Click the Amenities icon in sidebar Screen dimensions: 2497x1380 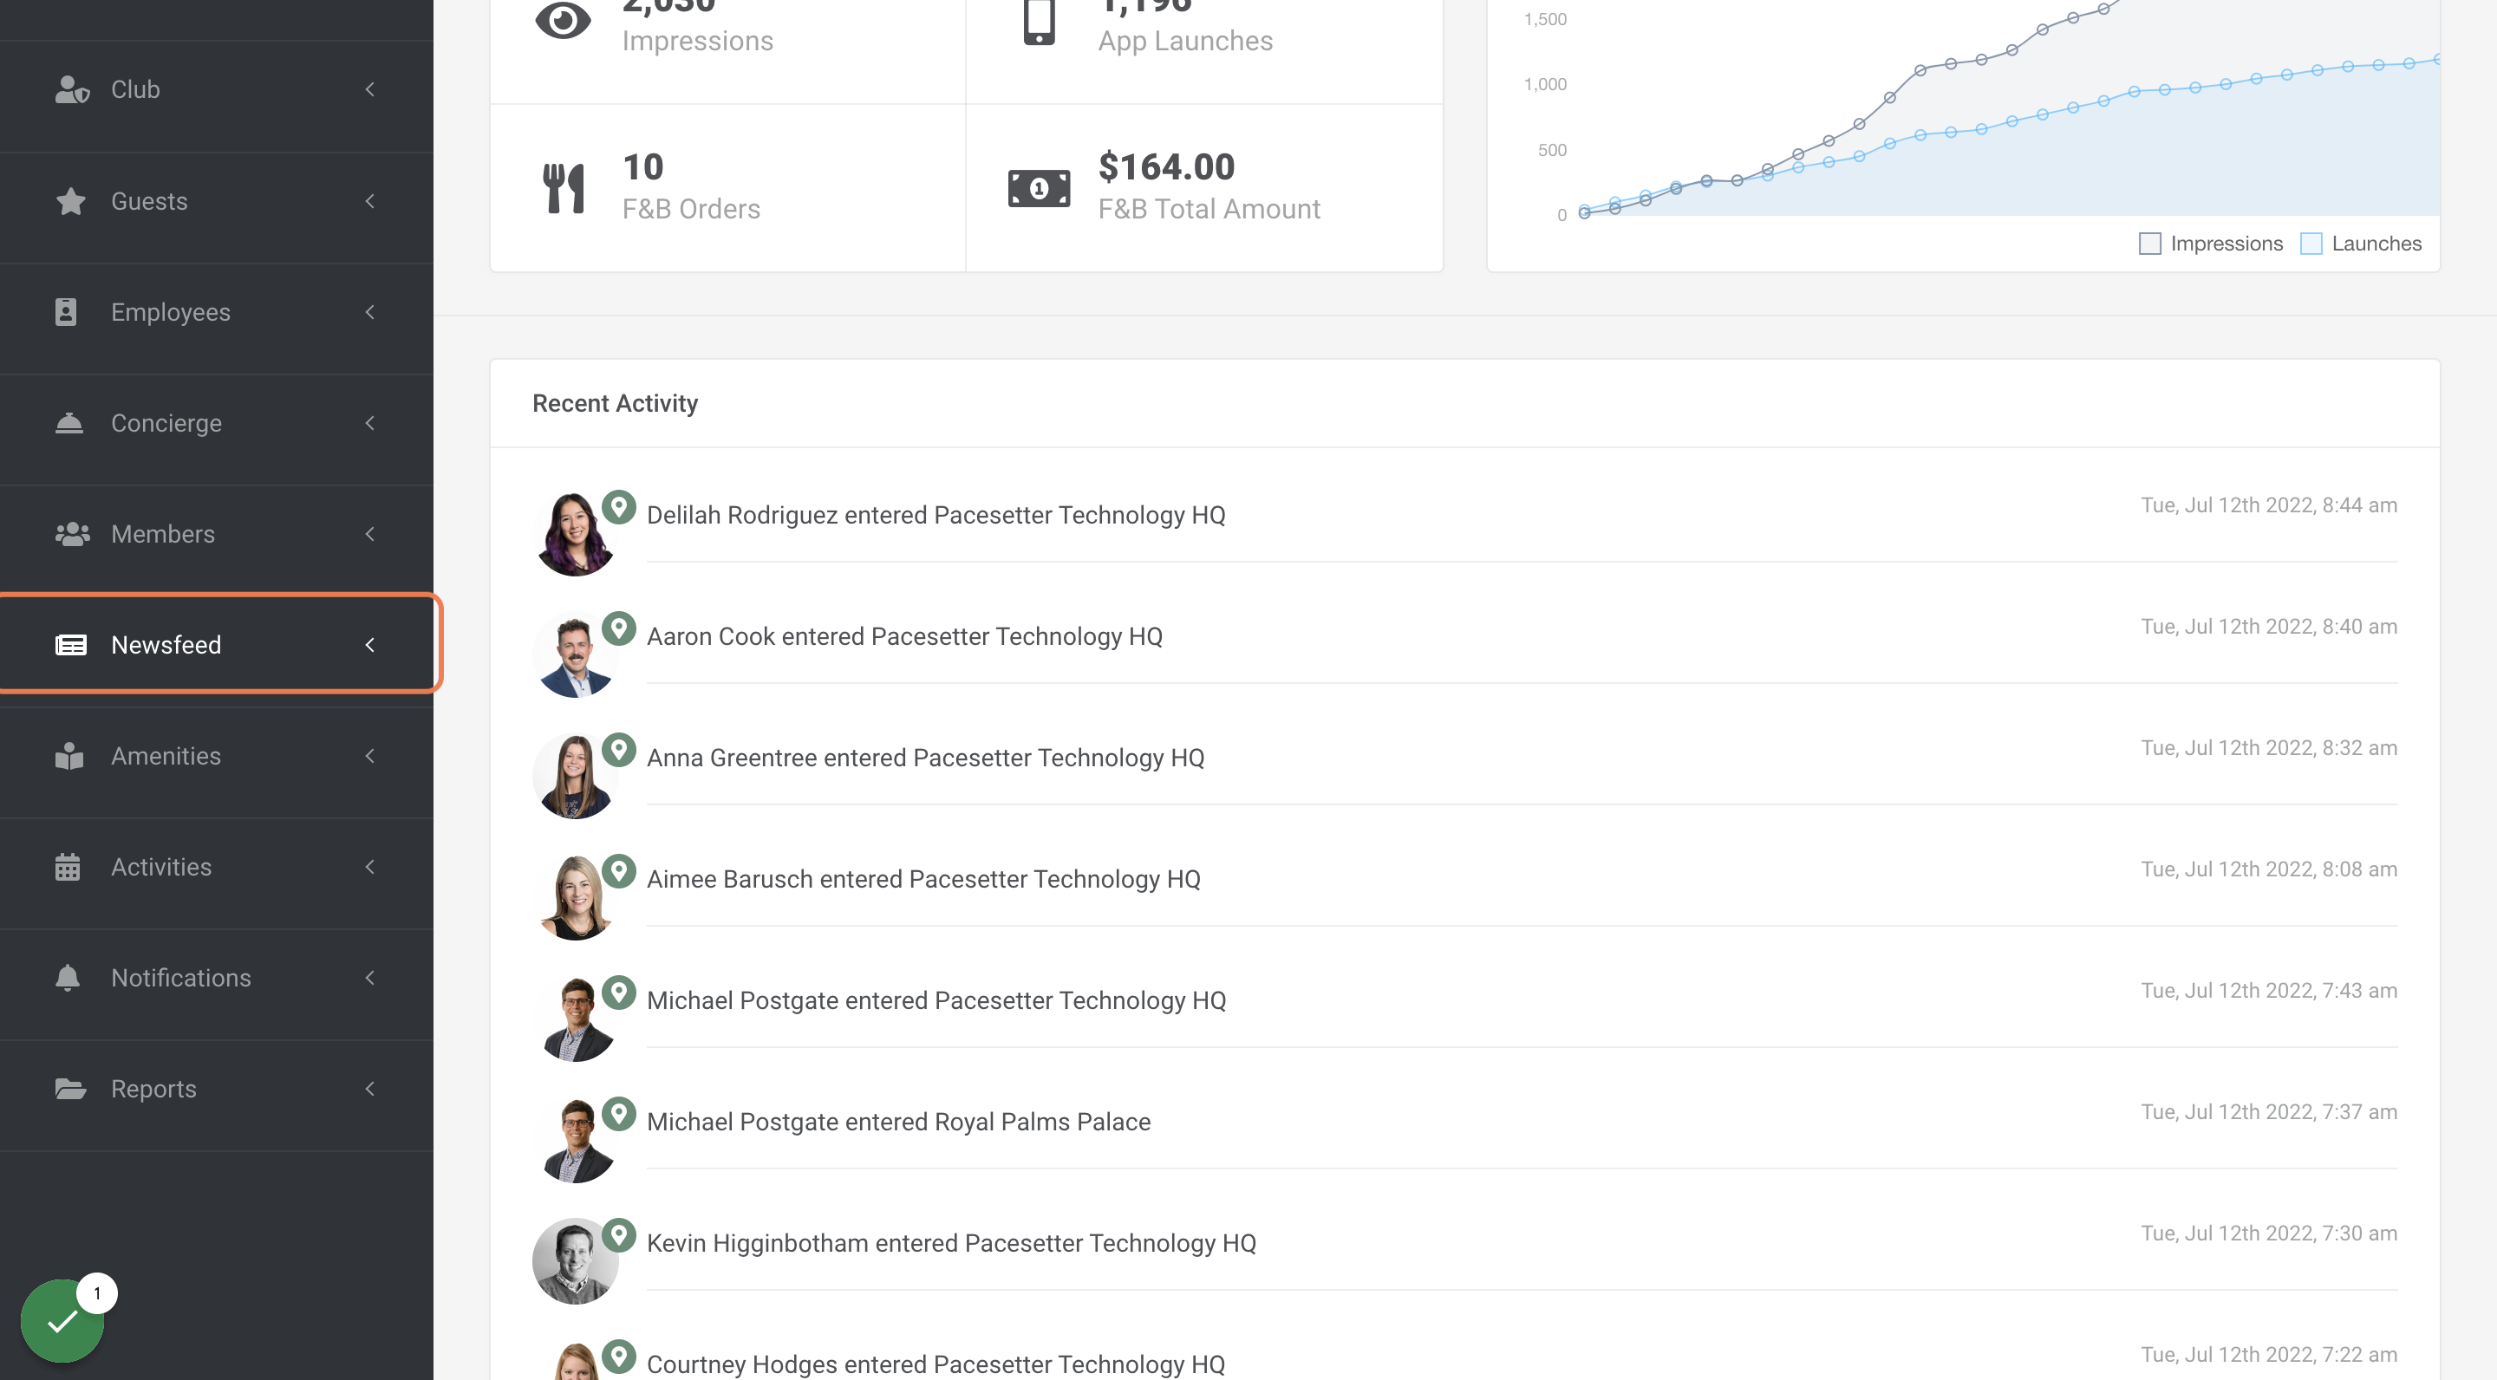tap(68, 756)
